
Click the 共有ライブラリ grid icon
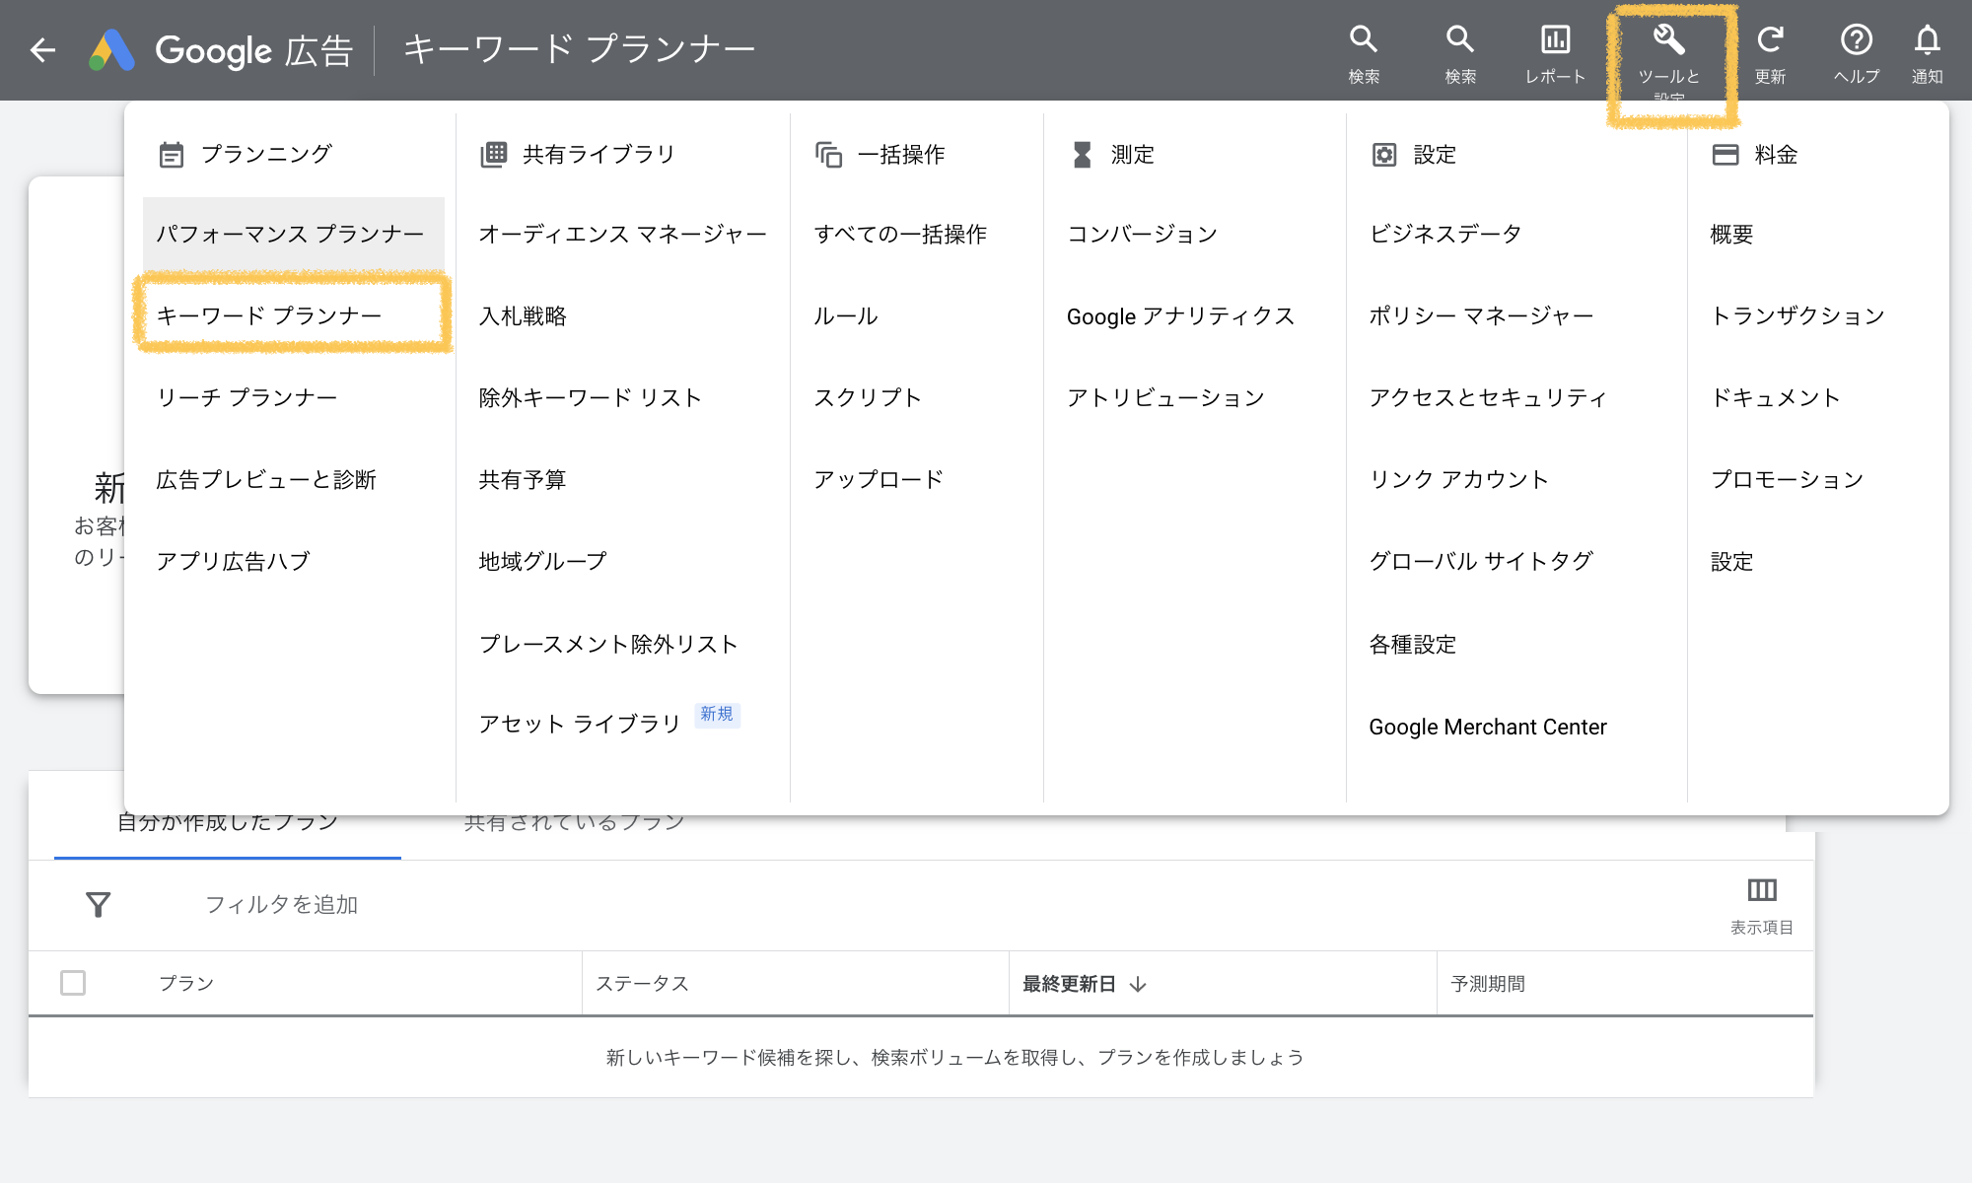pos(494,155)
